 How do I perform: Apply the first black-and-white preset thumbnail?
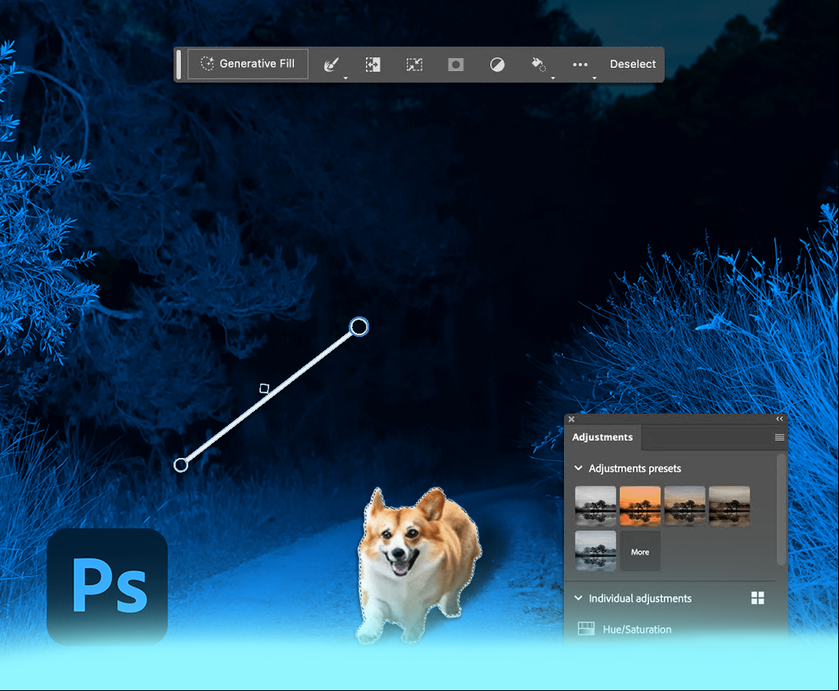(596, 506)
